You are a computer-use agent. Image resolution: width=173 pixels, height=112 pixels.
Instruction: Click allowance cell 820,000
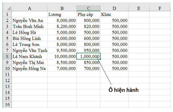coord(89,26)
